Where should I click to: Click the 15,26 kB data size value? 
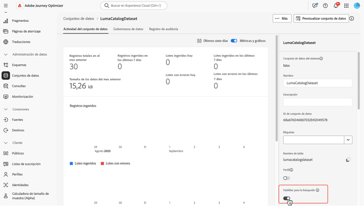(x=81, y=86)
